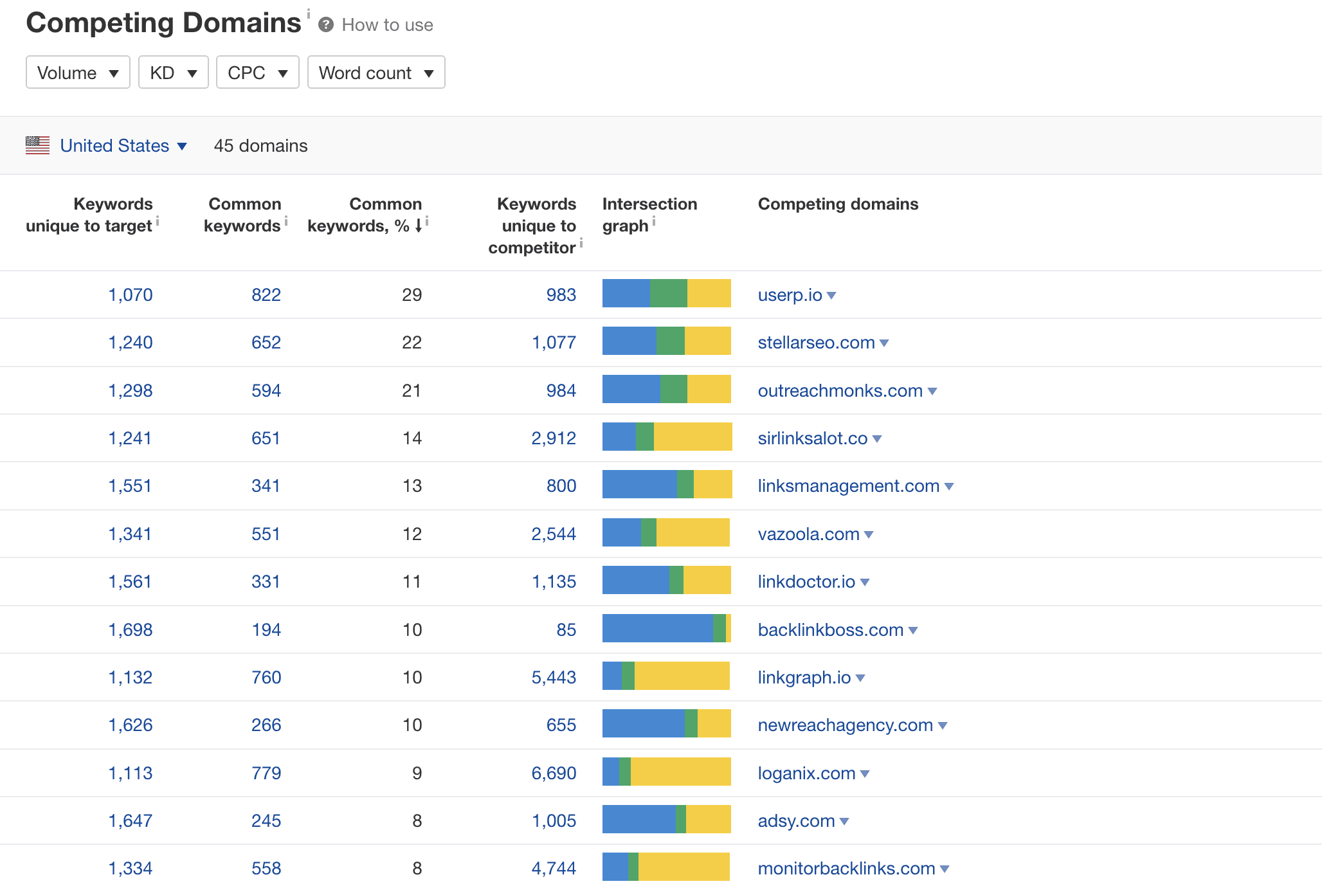Image resolution: width=1322 pixels, height=886 pixels.
Task: Click 1,070 keywords unique to target value
Action: point(131,295)
